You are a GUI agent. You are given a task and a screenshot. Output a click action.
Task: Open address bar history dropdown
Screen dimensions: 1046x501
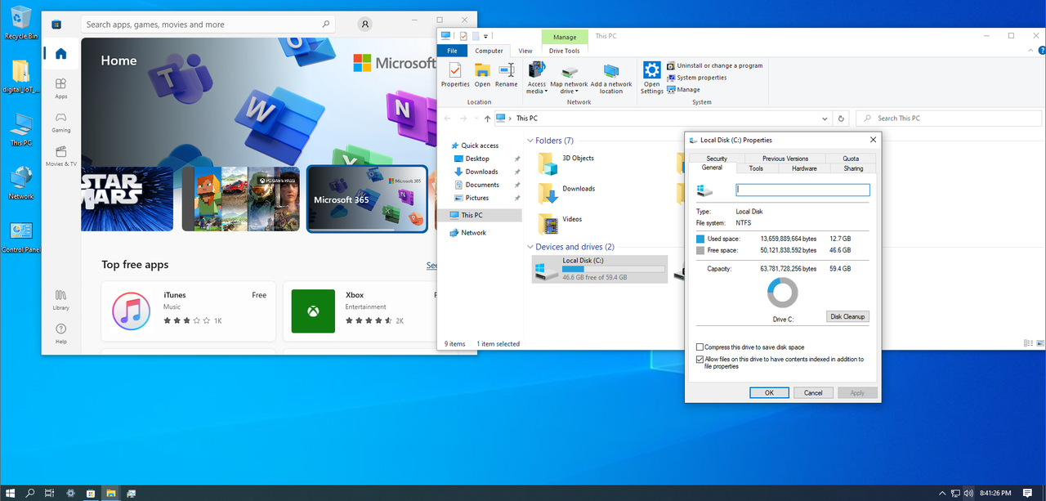point(825,119)
